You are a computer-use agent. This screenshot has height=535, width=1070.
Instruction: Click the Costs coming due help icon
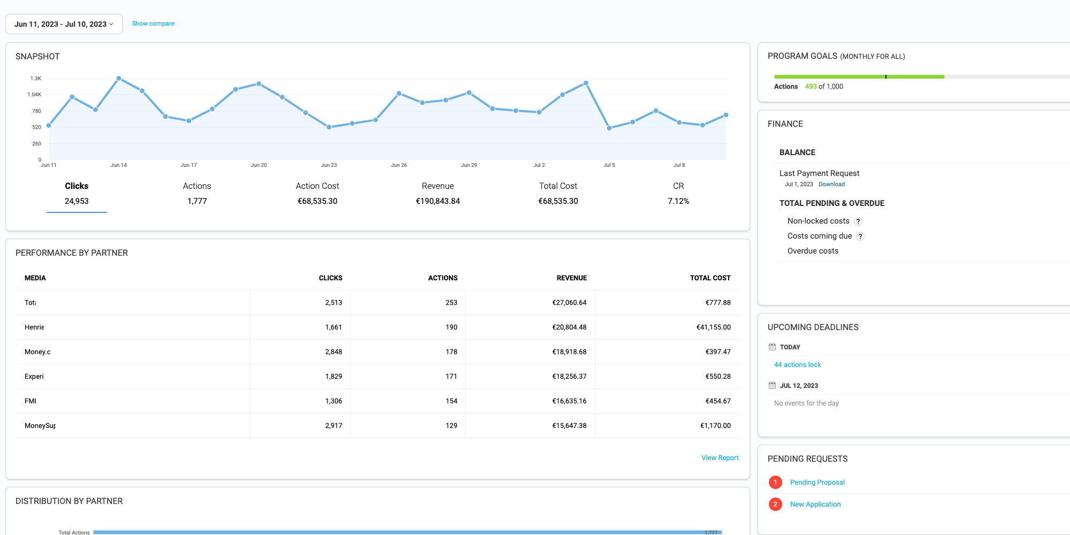[x=860, y=236]
